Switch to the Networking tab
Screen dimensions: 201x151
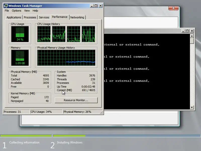click(x=77, y=17)
